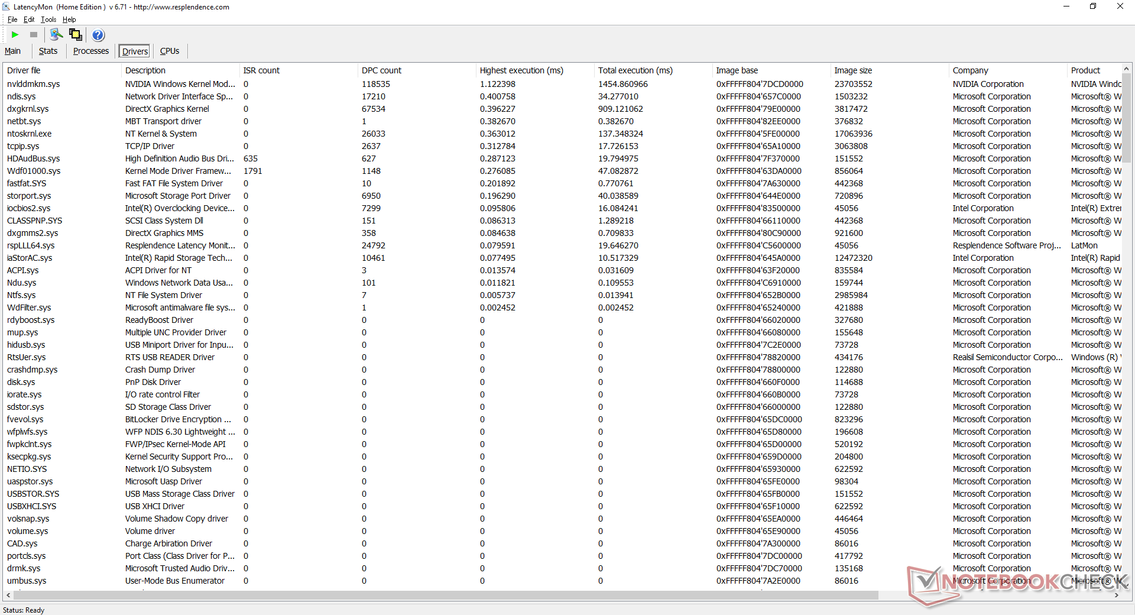The image size is (1135, 615).
Task: Select the umbus.sys driver row
Action: pos(562,581)
